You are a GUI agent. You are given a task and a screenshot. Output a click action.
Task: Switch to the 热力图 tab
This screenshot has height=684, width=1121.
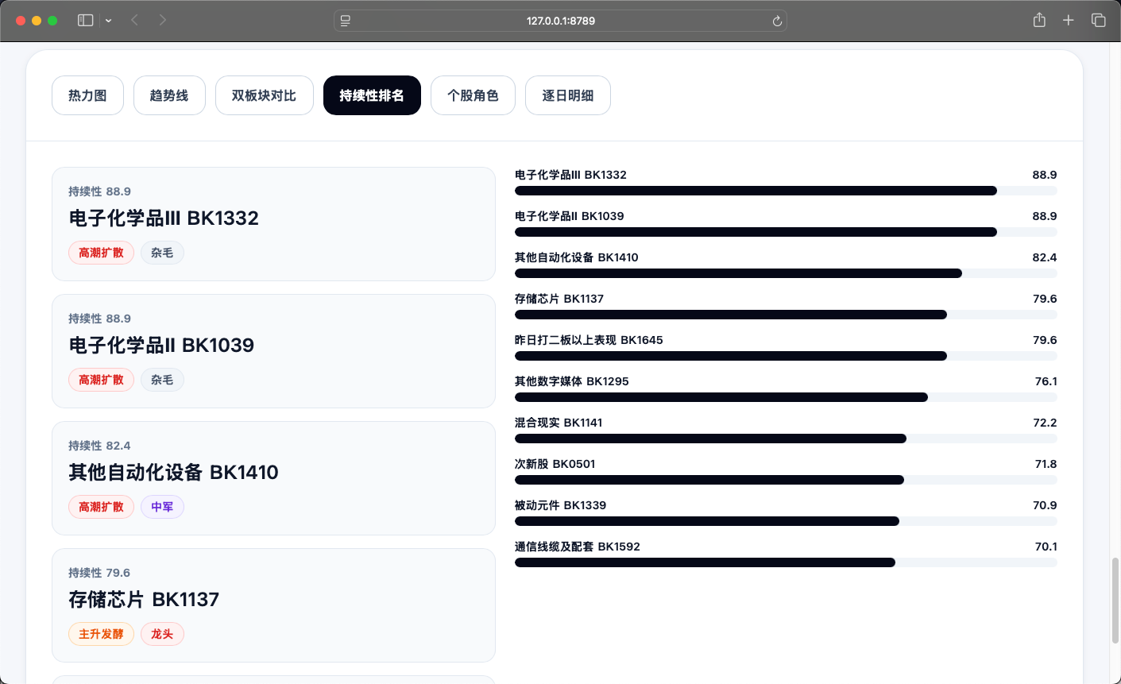coord(87,95)
